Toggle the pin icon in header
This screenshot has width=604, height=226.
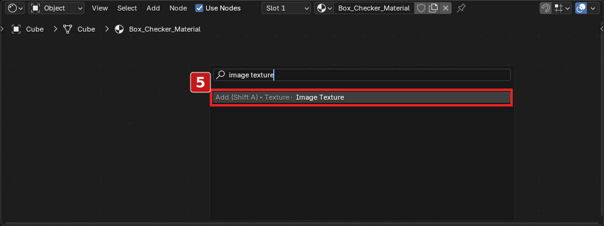[x=461, y=8]
